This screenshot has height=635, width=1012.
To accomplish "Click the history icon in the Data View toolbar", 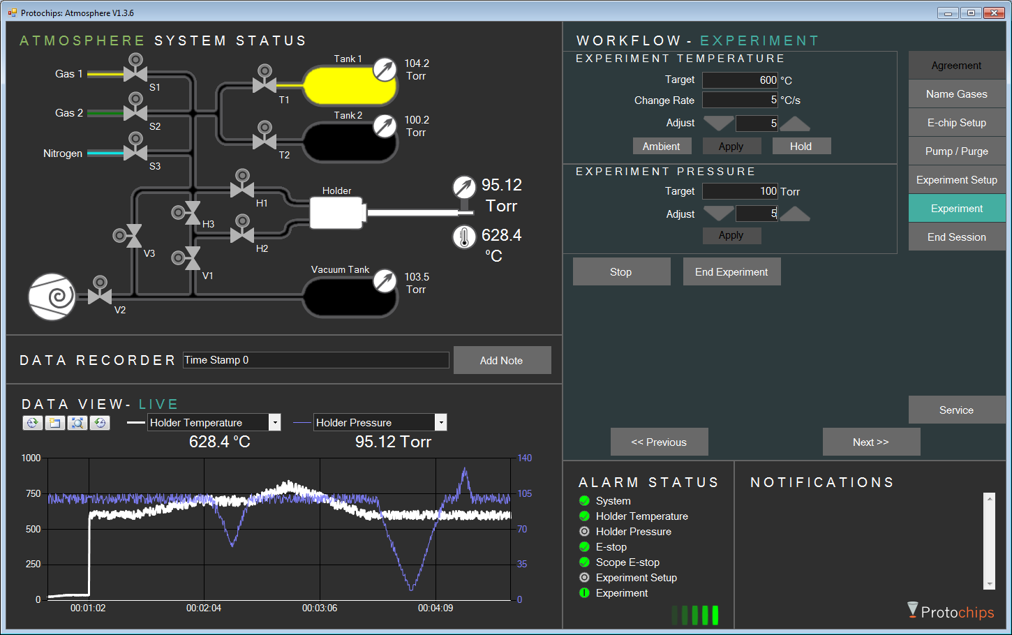I will (x=99, y=423).
